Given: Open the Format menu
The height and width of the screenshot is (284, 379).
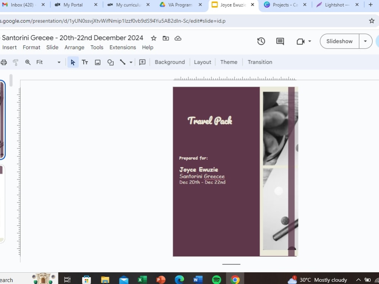Looking at the screenshot, I should pyautogui.click(x=31, y=47).
